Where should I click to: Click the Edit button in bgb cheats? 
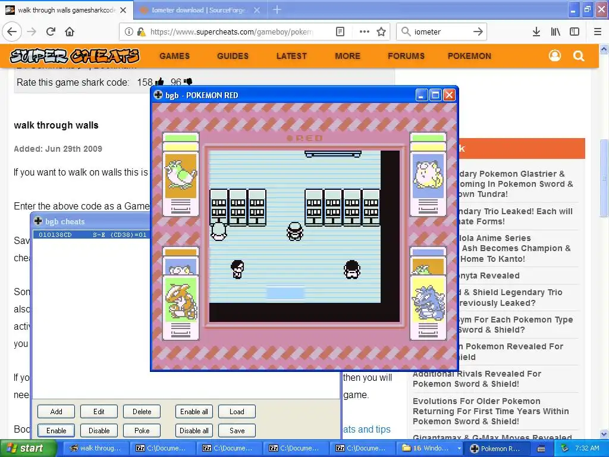(99, 412)
